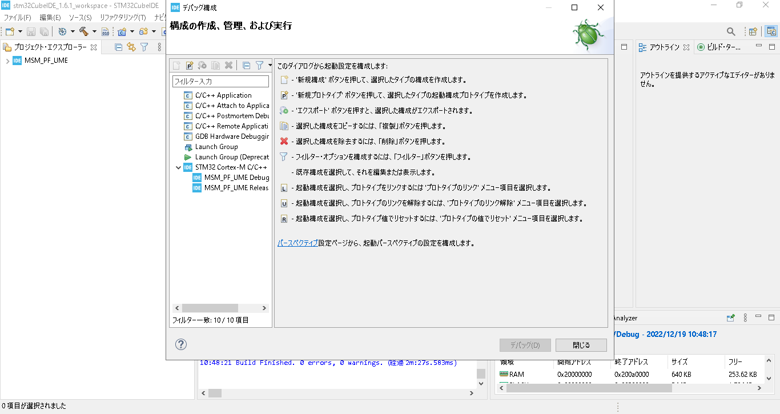
Task: Click Export configuration icon in dialog toolbar
Action: pyautogui.click(x=202, y=65)
